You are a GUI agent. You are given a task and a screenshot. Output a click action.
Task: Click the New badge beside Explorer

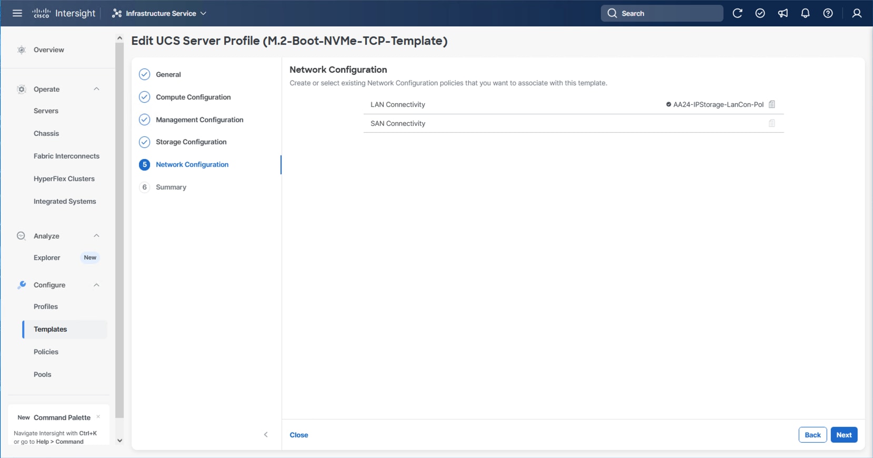(90, 258)
